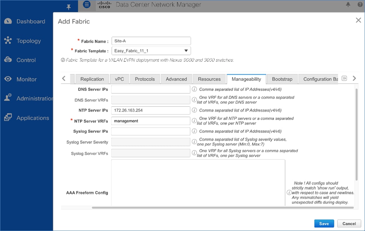Focus the NTP Server VRFs field

(151, 121)
